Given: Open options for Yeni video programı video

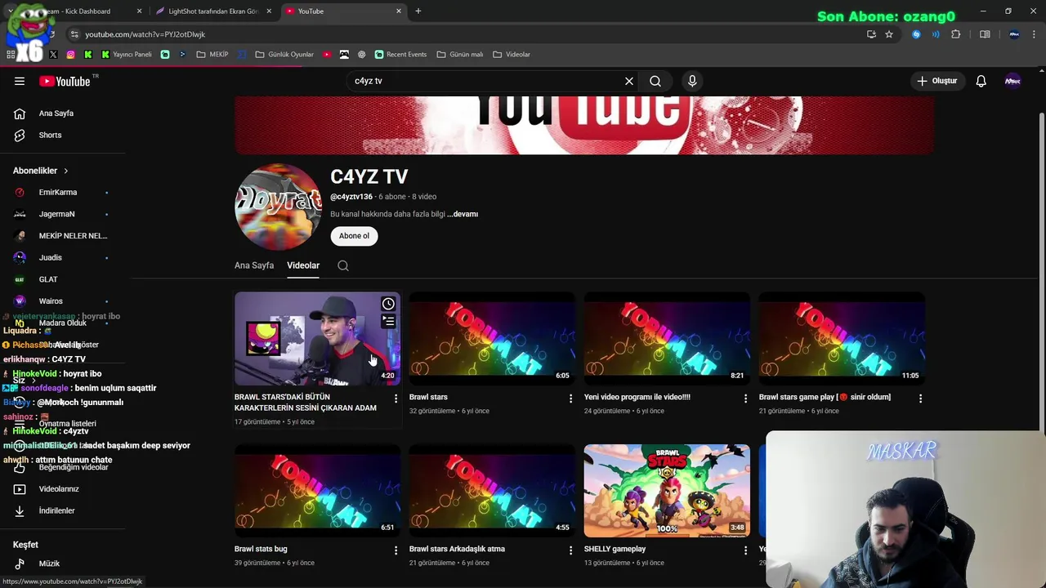Looking at the screenshot, I should [x=745, y=399].
